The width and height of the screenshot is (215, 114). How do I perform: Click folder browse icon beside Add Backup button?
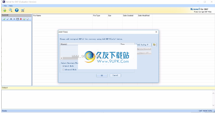[154, 45]
